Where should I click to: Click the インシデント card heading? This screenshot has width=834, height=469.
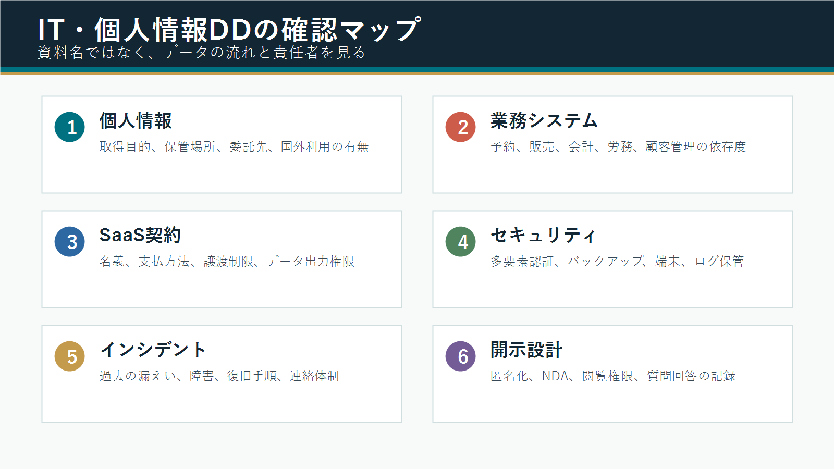pos(153,350)
